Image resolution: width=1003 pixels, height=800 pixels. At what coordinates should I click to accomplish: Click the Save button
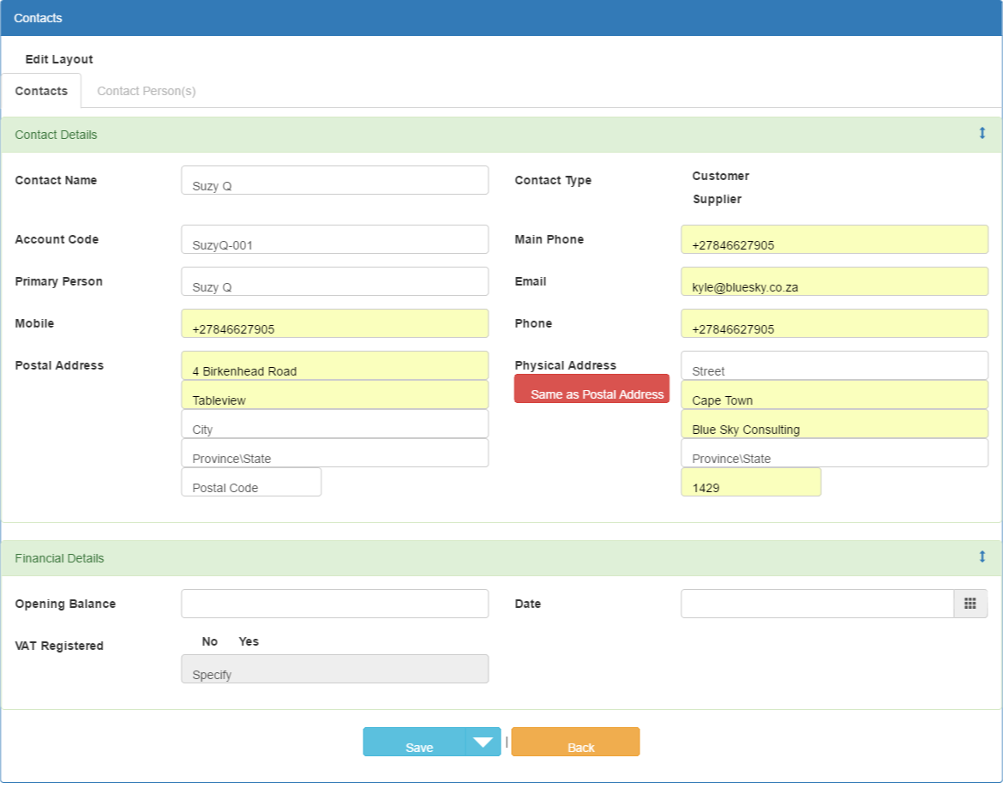coord(415,742)
